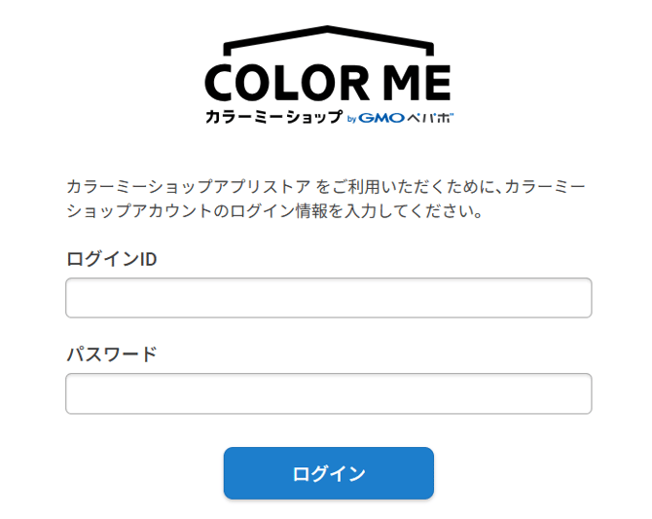
Task: Focus the ログインID input field
Action: click(328, 298)
